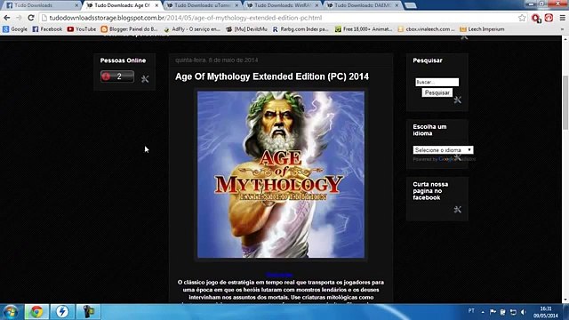Viewport: 569px width, 320px height.
Task: Close the Age Of Mythology tab
Action: (156, 5)
